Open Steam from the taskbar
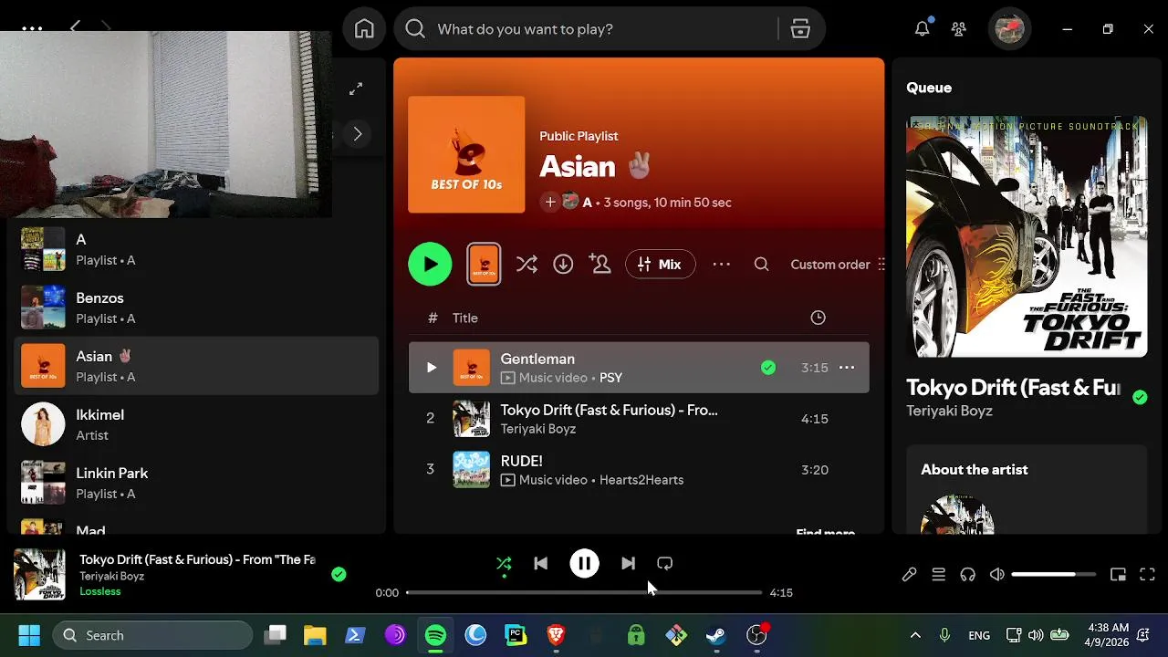Screen dimensions: 1168x657 point(716,635)
